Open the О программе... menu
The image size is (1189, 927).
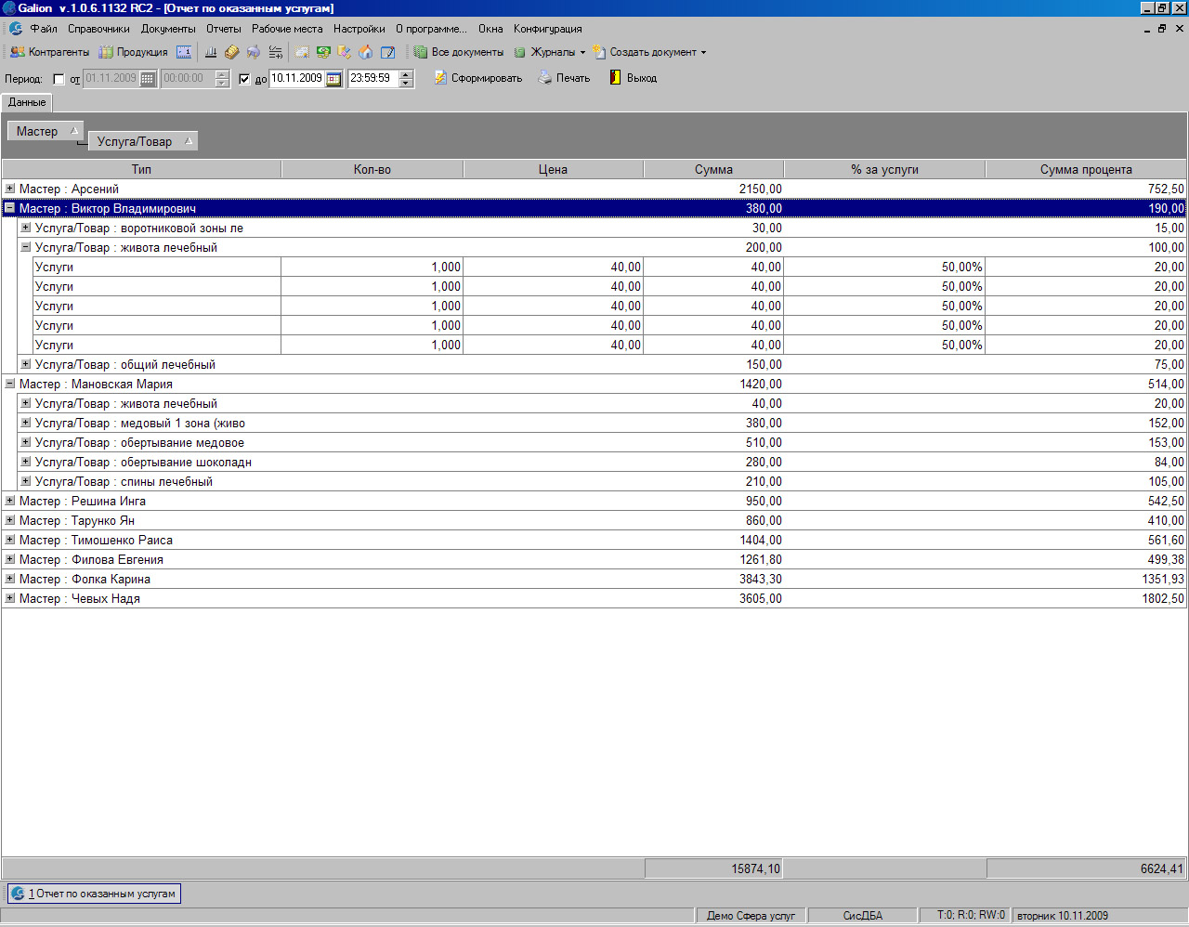(x=432, y=29)
